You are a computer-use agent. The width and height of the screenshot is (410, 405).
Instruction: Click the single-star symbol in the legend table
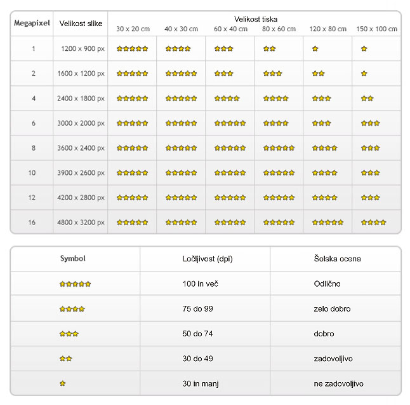click(62, 383)
